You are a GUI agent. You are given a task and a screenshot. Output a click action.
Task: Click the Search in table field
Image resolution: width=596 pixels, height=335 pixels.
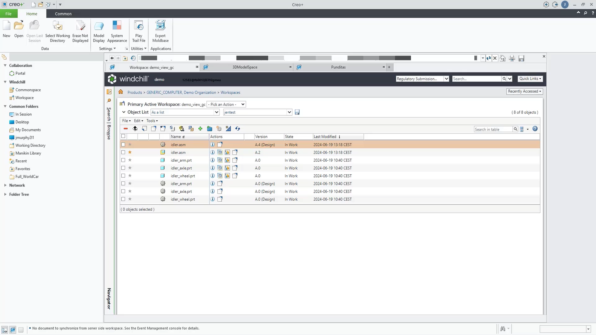[x=493, y=129]
